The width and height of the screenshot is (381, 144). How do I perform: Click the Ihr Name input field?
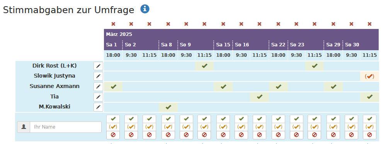tap(66, 127)
